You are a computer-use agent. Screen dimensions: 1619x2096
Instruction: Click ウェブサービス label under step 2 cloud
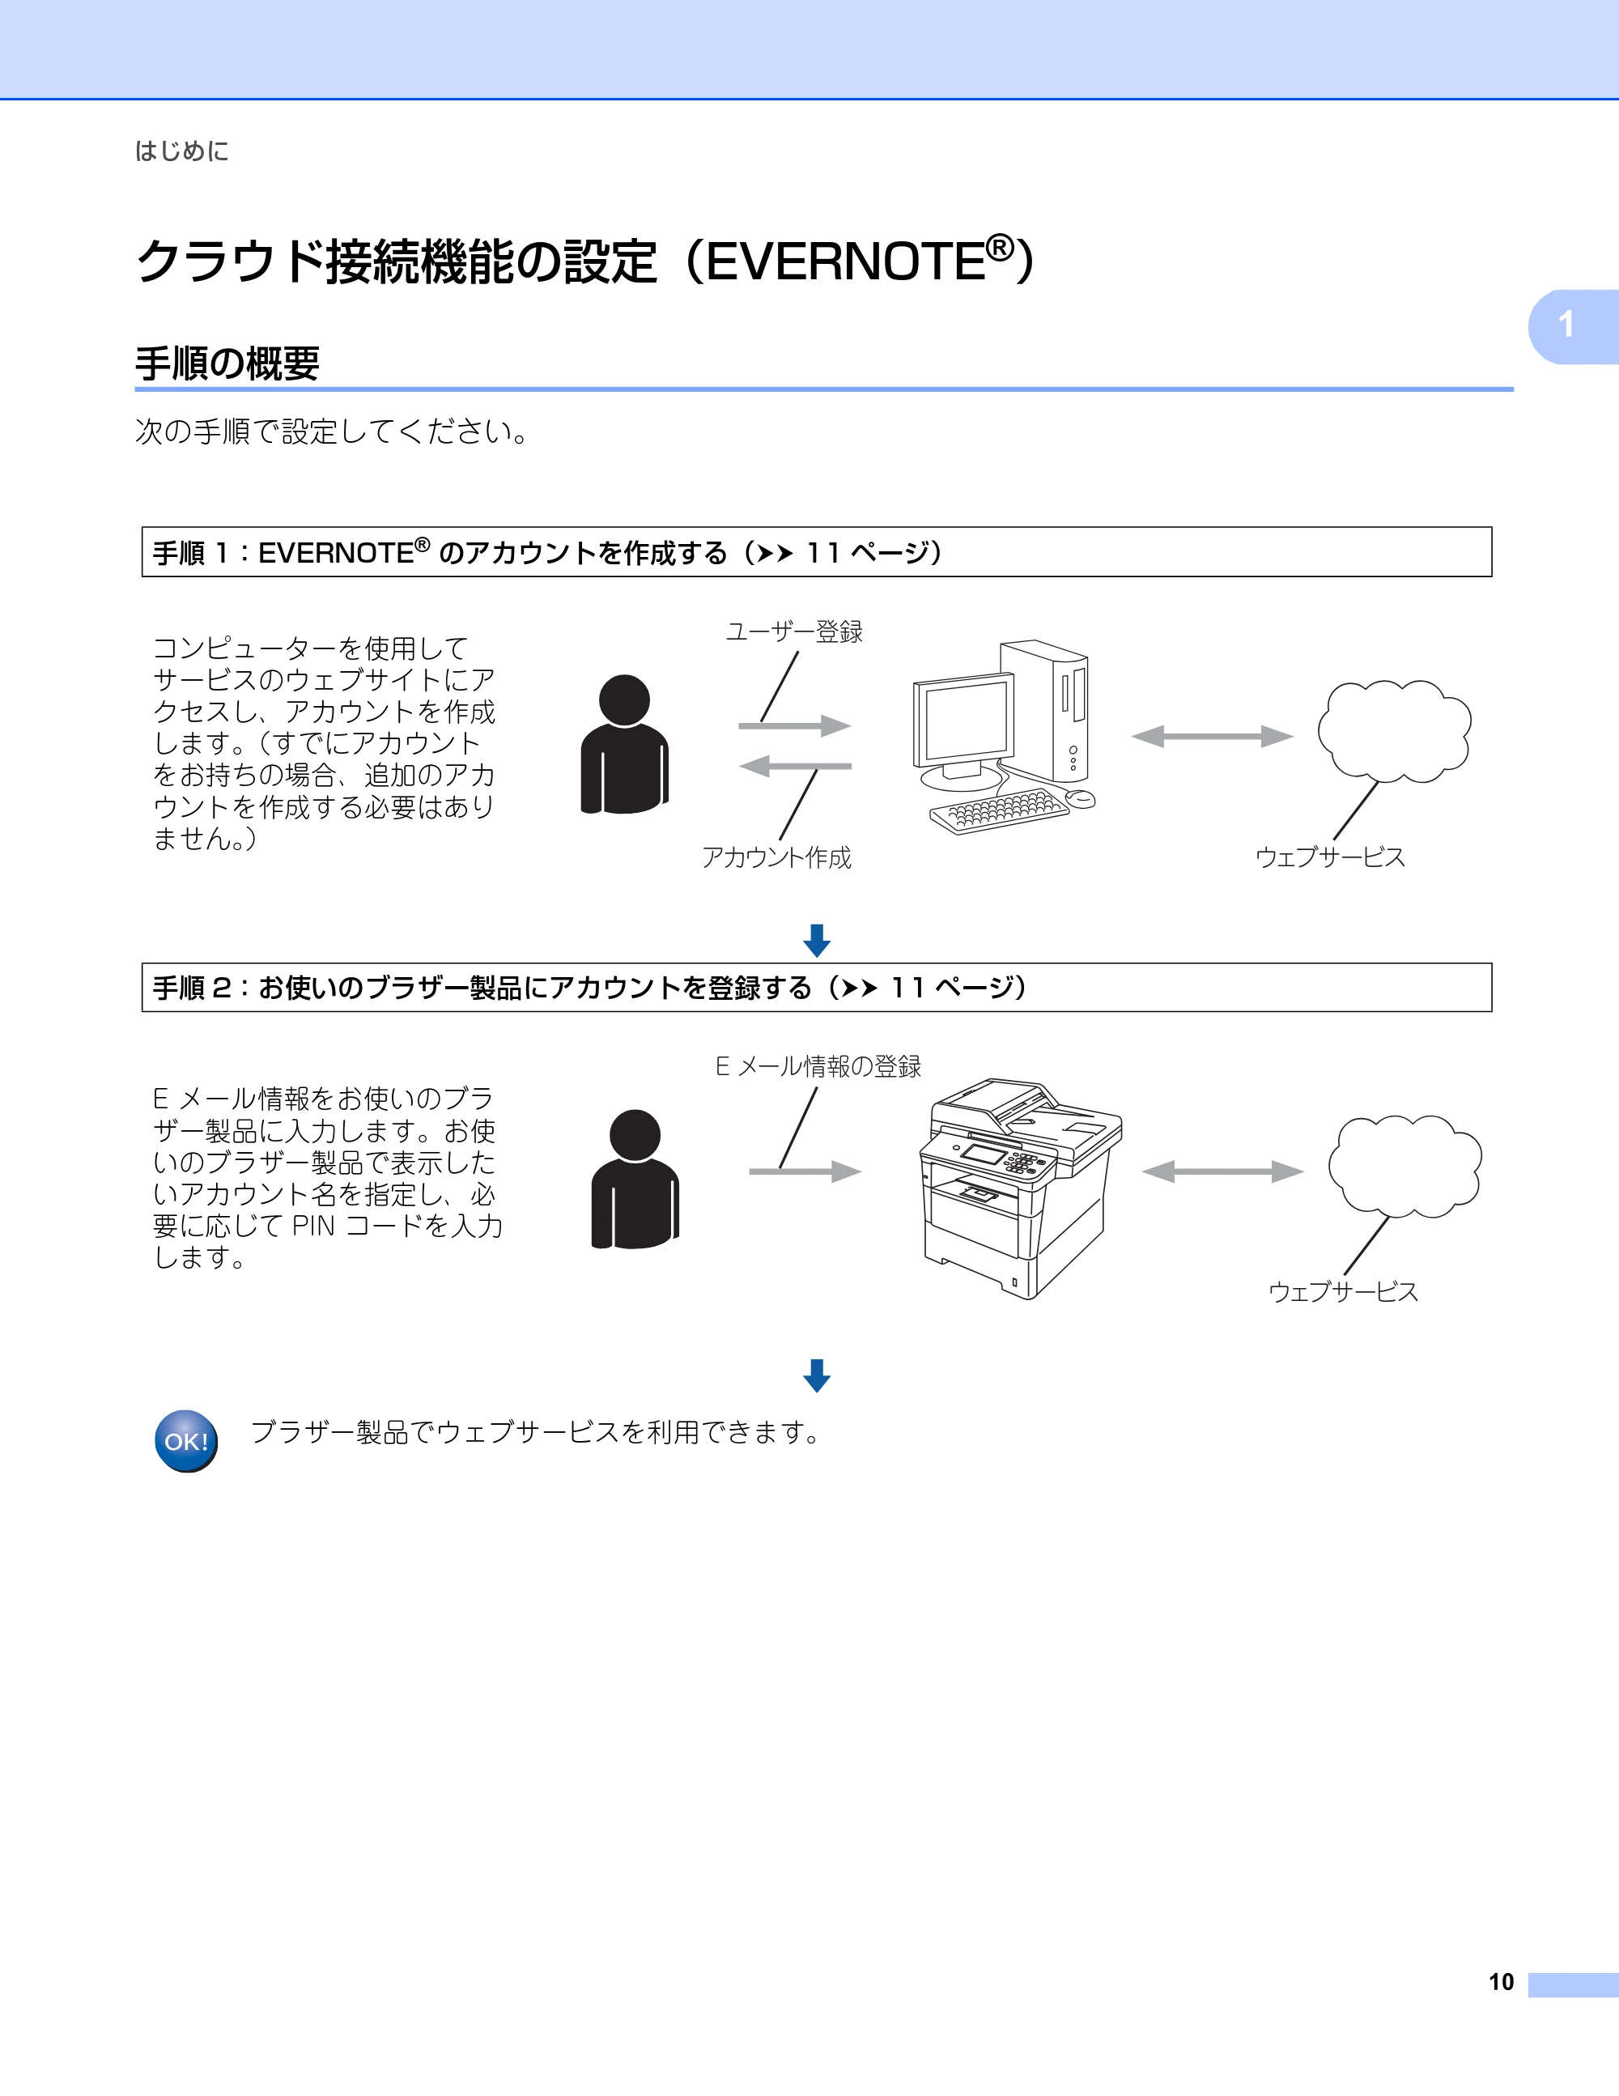coord(1344,1292)
